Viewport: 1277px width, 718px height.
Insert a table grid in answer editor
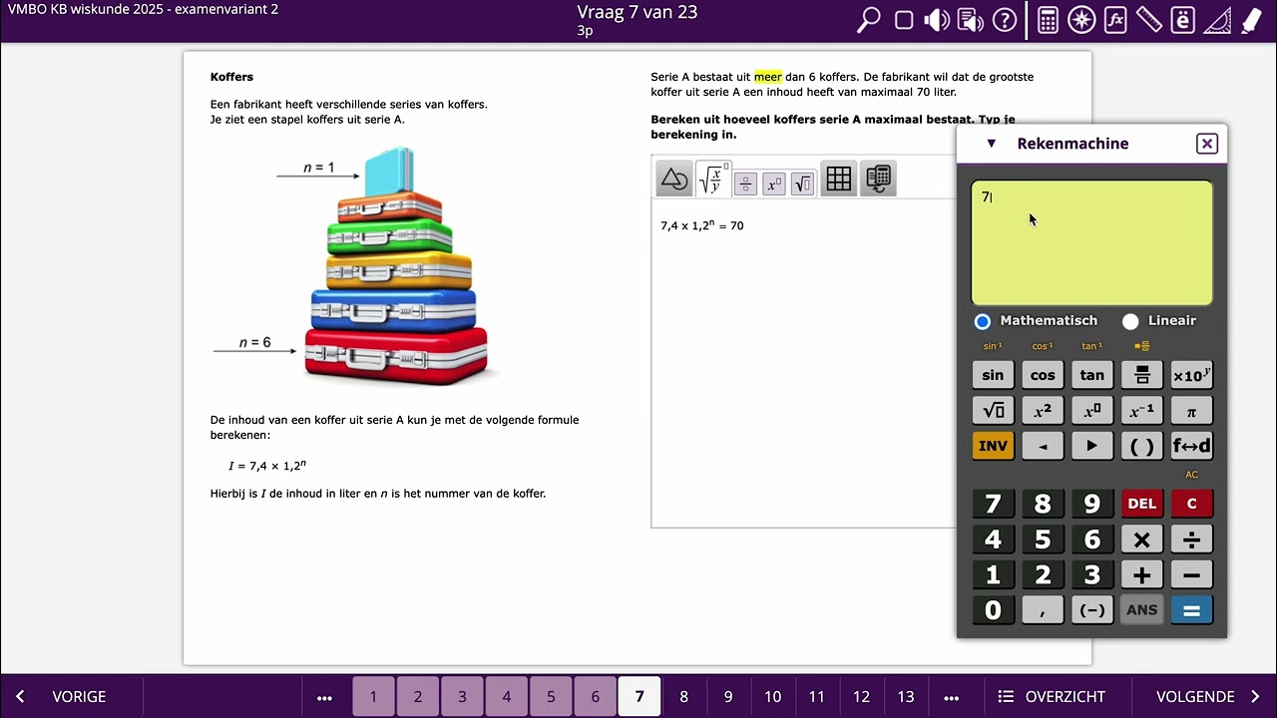tap(839, 179)
